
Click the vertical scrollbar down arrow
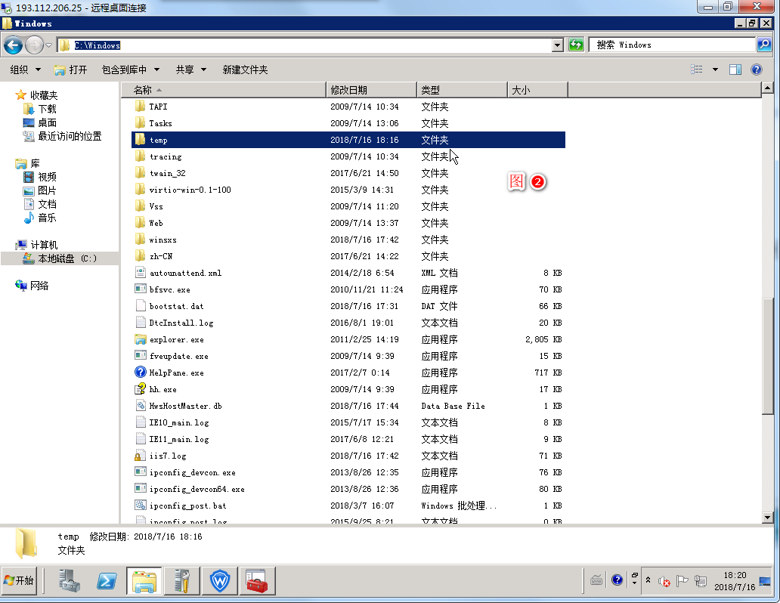click(x=768, y=517)
